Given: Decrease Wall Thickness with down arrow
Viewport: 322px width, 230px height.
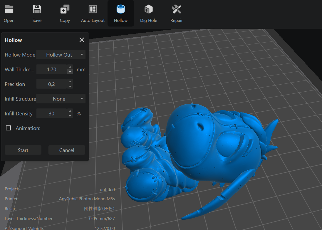Looking at the screenshot, I should point(70,72).
